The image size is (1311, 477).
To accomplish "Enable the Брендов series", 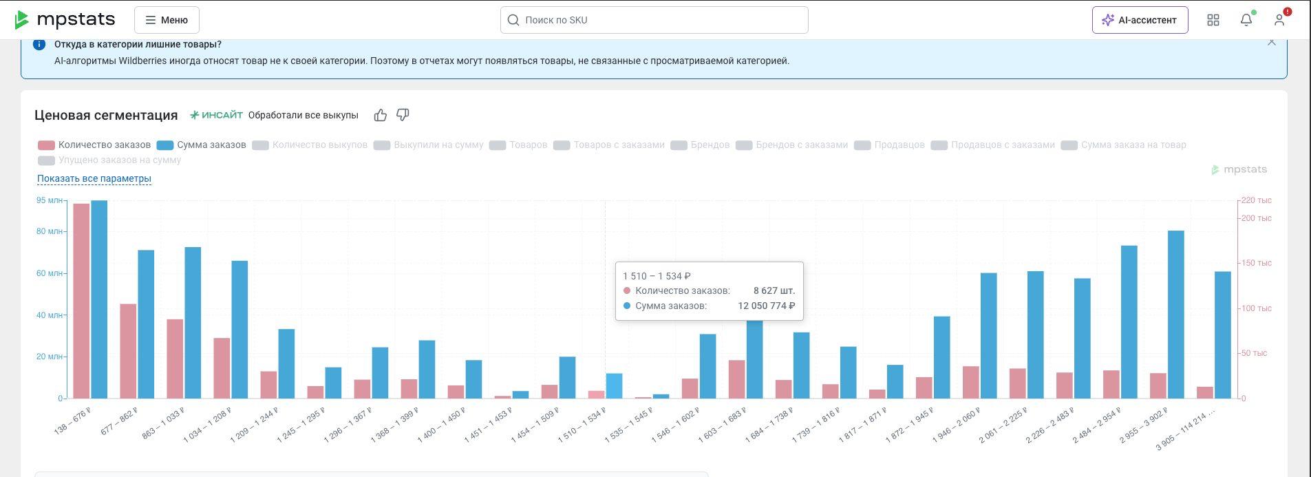I will click(x=700, y=145).
